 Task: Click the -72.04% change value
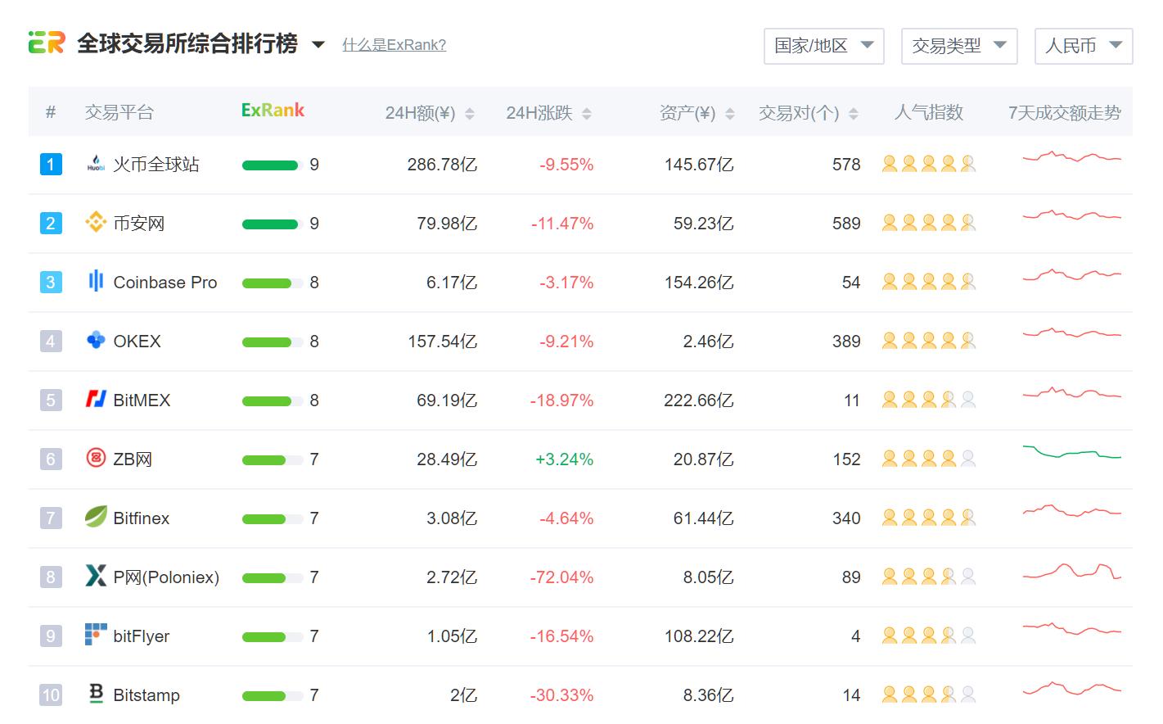point(561,577)
